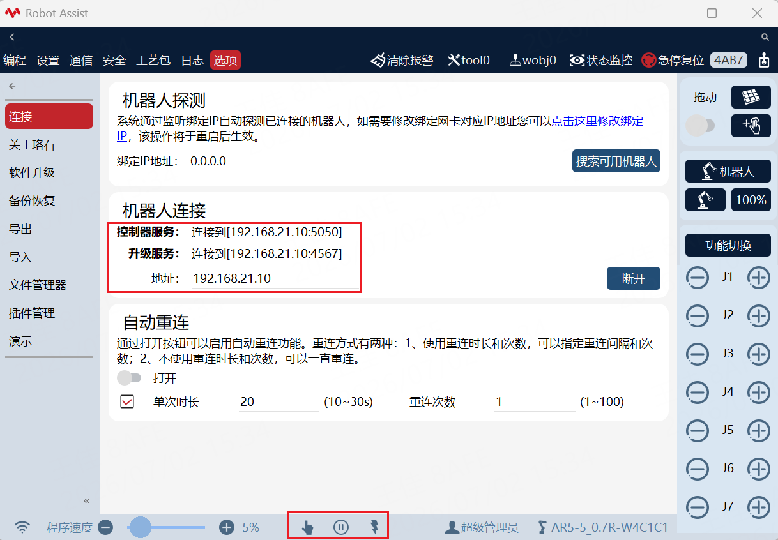The image size is (778, 540).
Task: Toggle the drag (拖动) switch
Action: [700, 126]
